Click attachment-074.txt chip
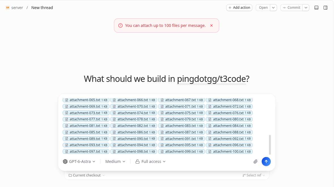334x187 pixels. [134, 113]
